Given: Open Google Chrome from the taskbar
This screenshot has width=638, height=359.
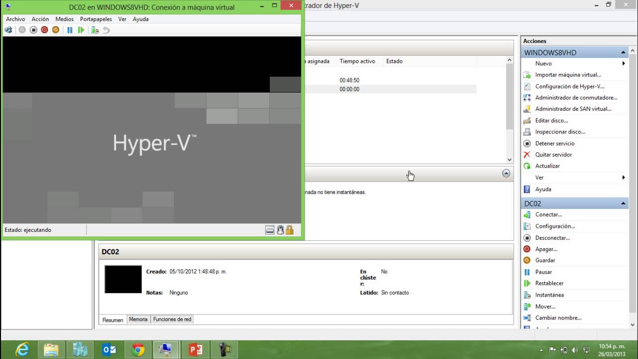Looking at the screenshot, I should [138, 350].
